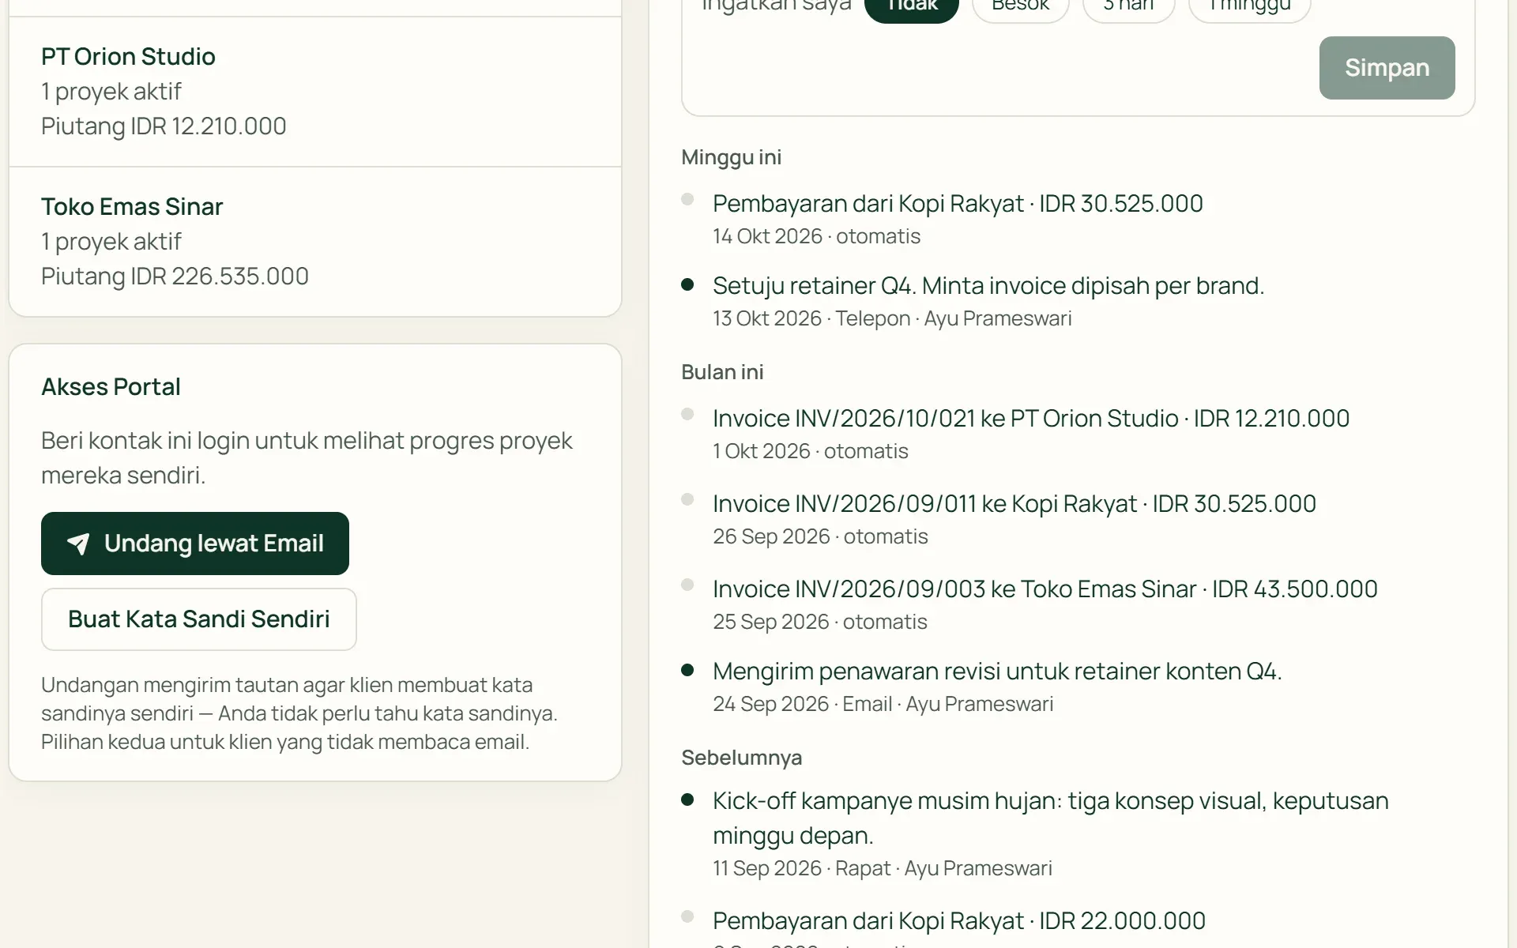
Task: Click the Sebelumnya section label
Action: [741, 758]
